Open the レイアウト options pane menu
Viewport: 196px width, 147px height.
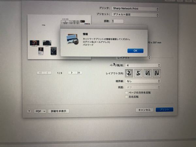click(x=132, y=57)
